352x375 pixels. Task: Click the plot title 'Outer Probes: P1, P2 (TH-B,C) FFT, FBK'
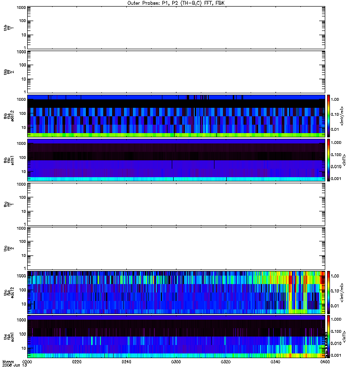tap(176, 3)
